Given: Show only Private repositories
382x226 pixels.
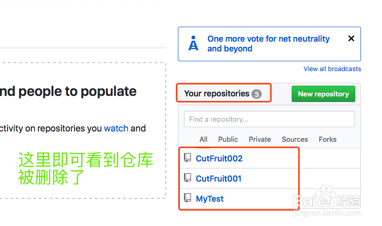Looking at the screenshot, I should pos(260,139).
